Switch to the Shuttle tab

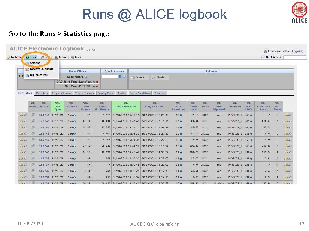pyautogui.click(x=121, y=93)
